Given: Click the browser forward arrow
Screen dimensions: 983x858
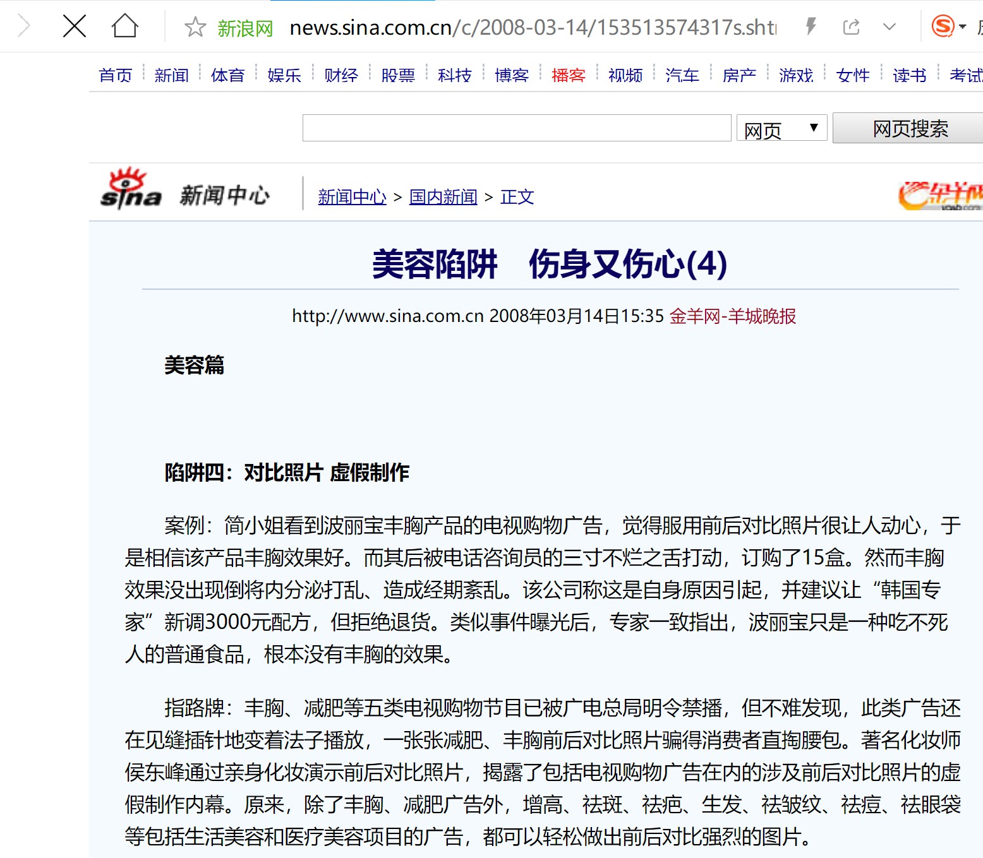Looking at the screenshot, I should click(x=24, y=27).
